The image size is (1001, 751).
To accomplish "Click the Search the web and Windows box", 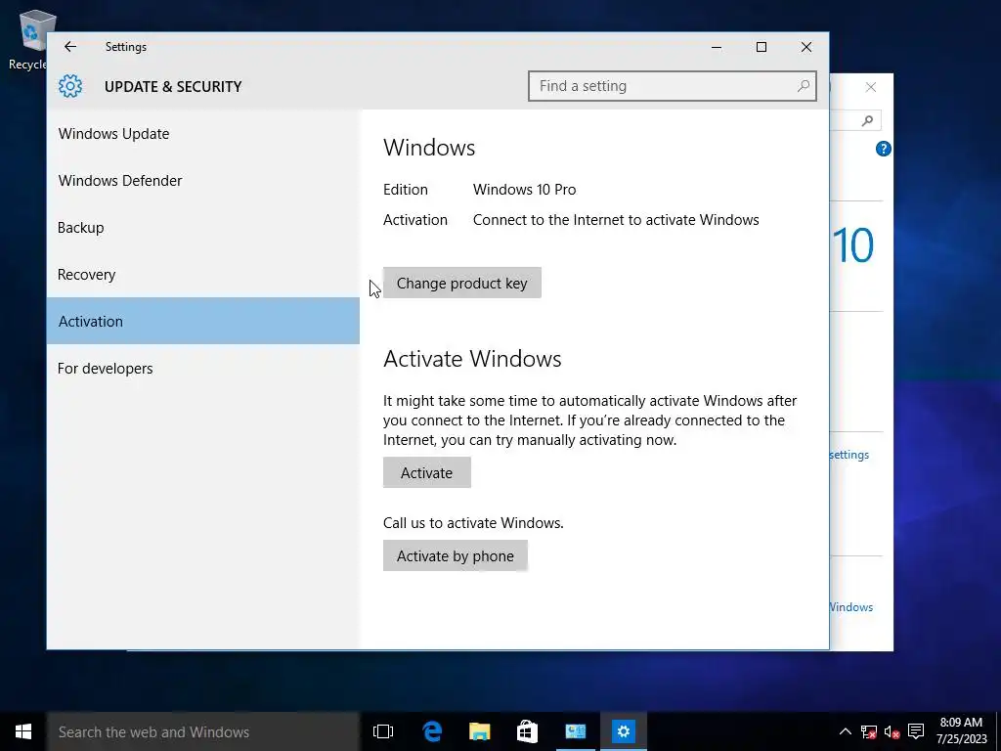I will (203, 731).
